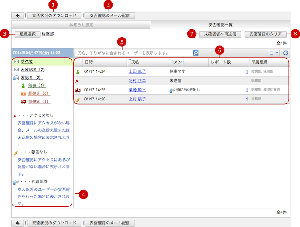Sort by コメント column header

(188, 62)
